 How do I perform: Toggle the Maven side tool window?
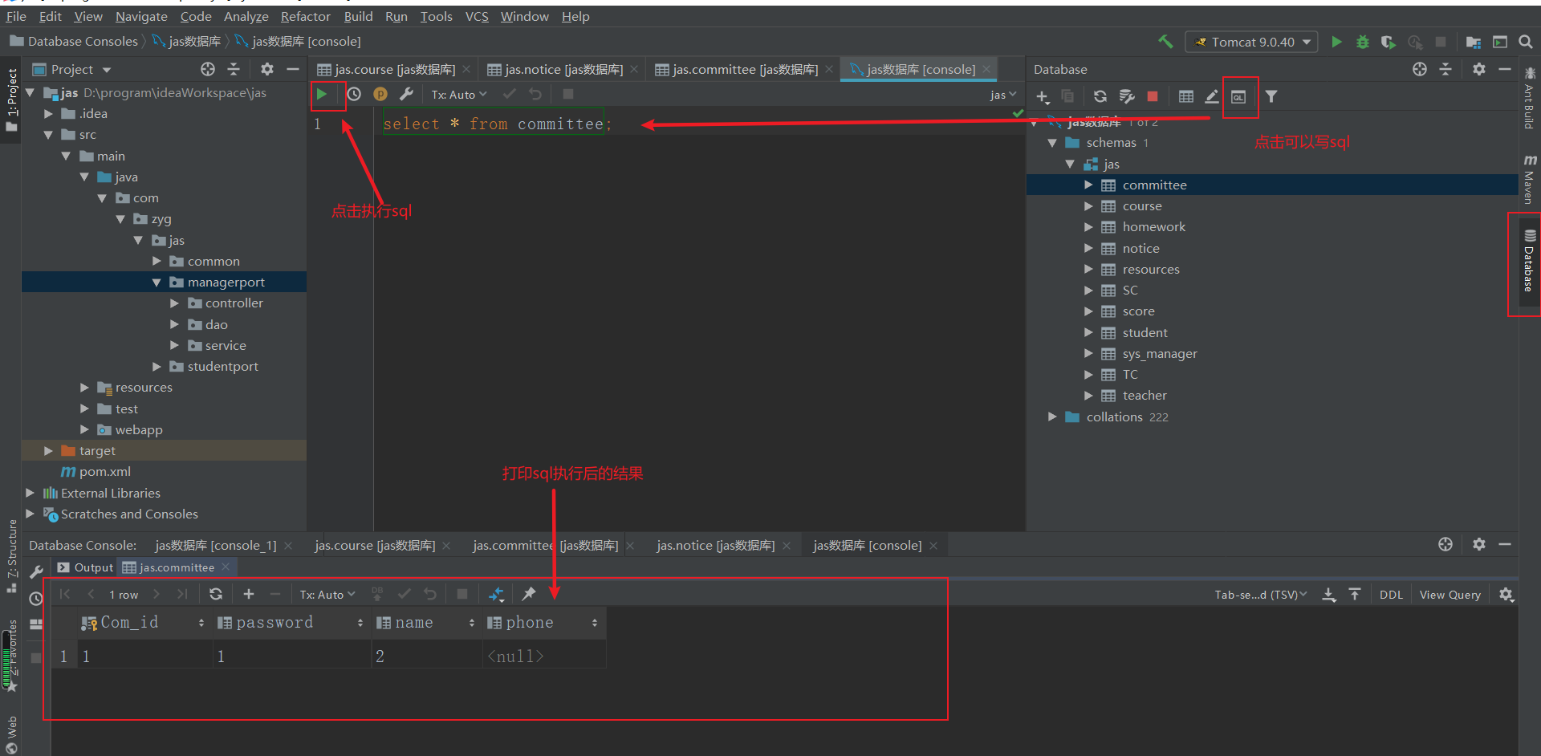1529,181
